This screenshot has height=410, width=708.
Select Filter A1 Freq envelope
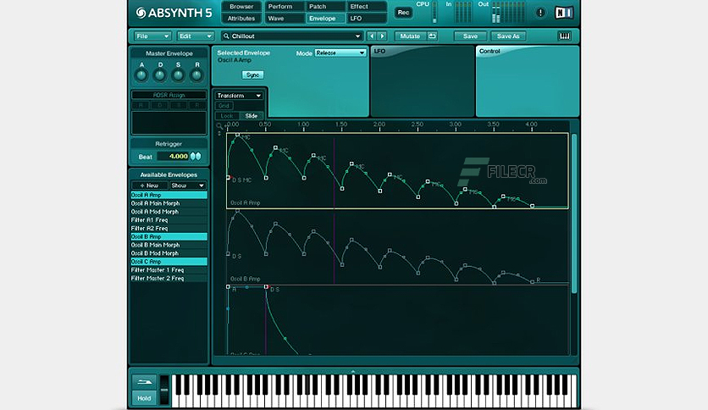click(169, 220)
